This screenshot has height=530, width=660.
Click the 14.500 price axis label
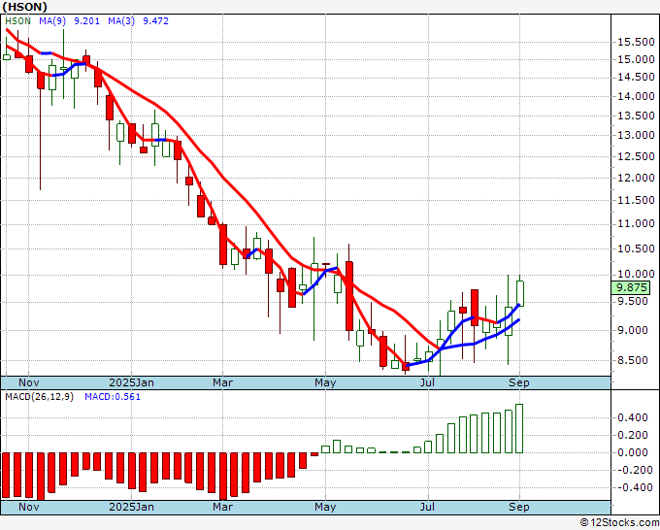(636, 77)
